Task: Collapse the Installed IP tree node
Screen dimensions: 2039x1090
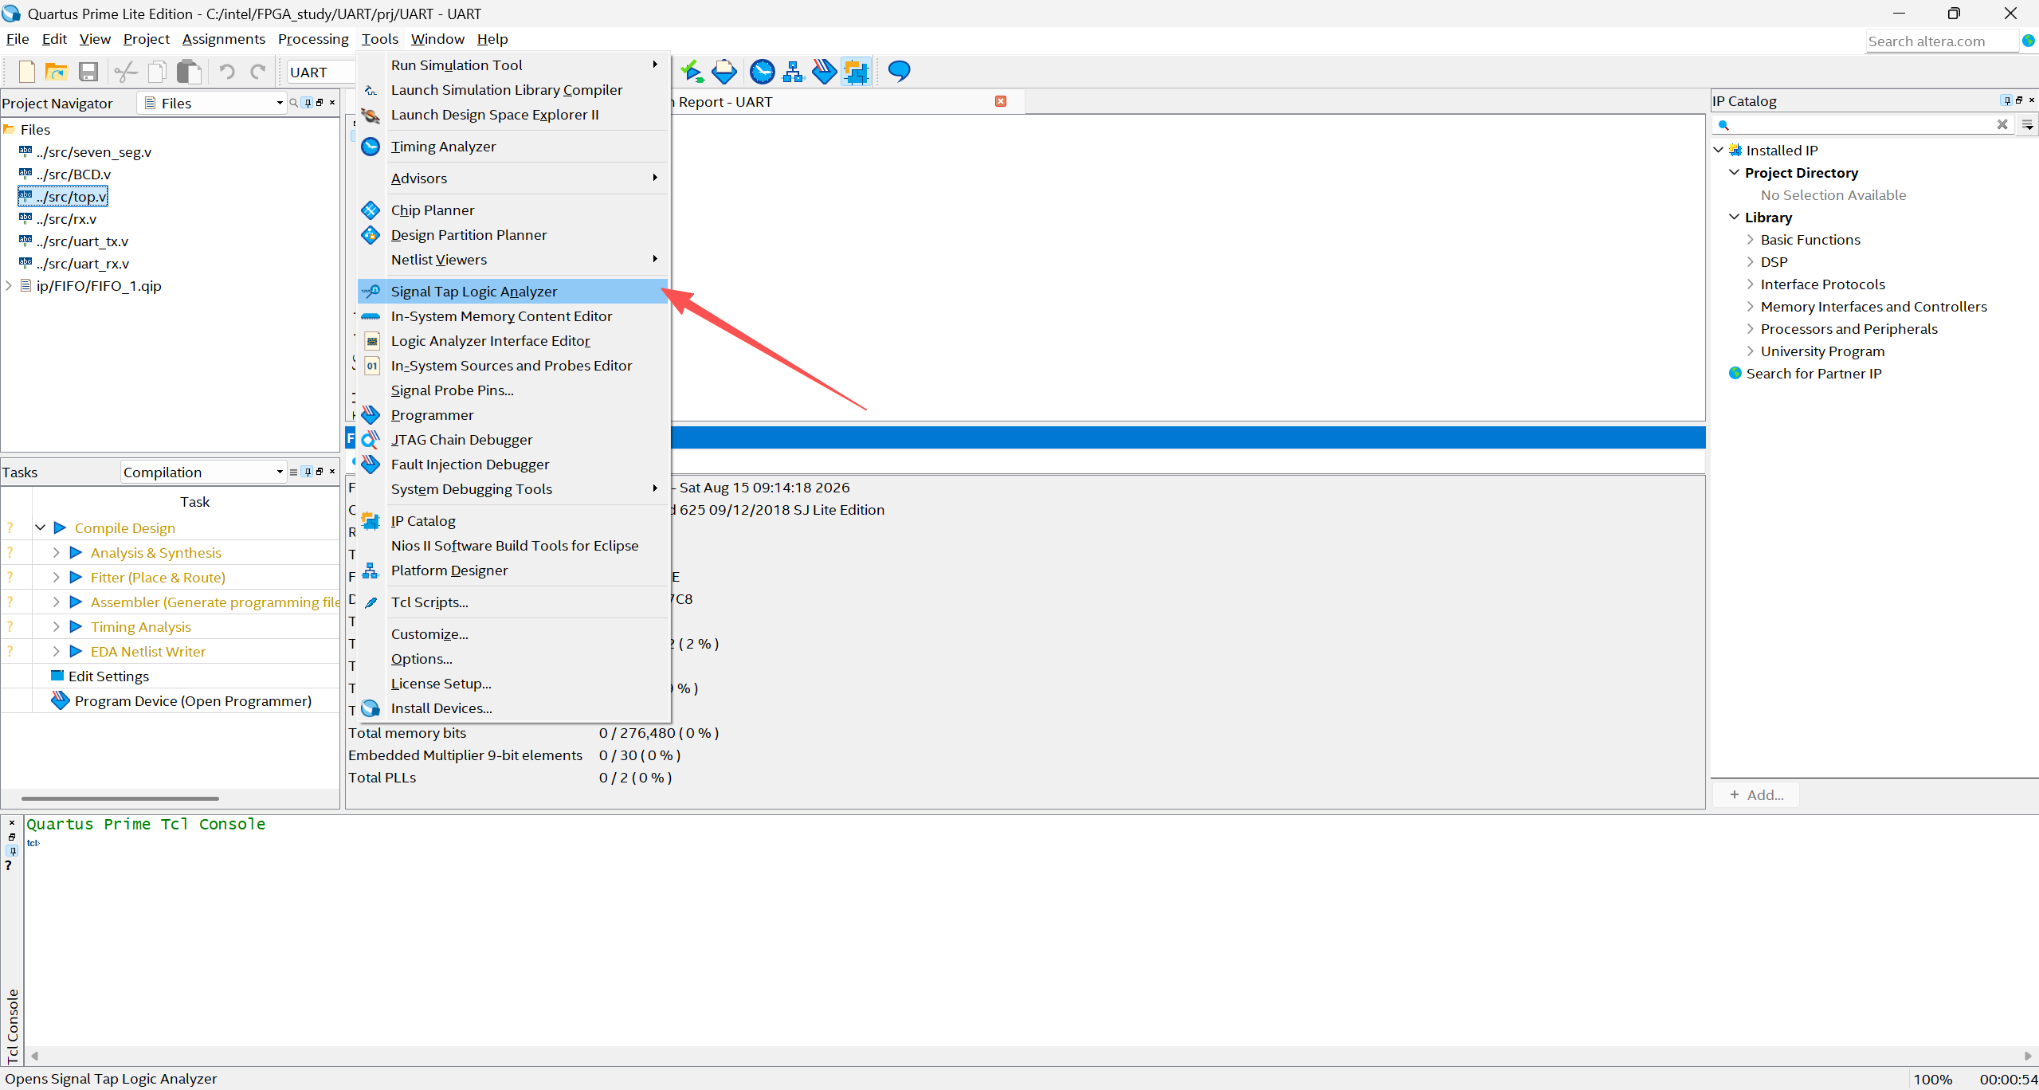Action: coord(1719,150)
